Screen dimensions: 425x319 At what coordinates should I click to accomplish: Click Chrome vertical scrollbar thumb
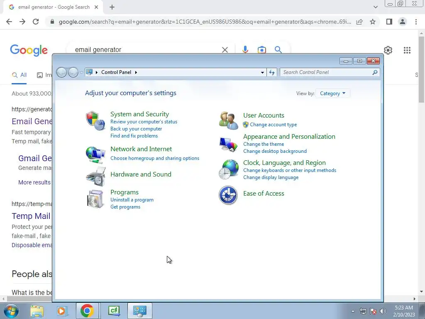point(421,69)
